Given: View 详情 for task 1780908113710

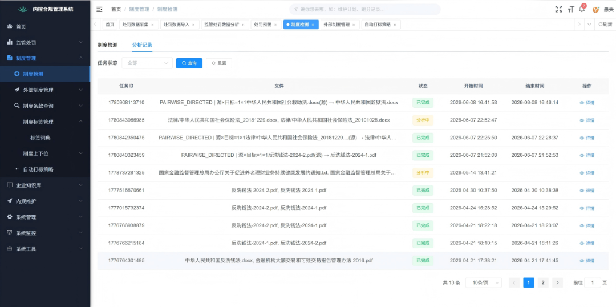Looking at the screenshot, I should pyautogui.click(x=587, y=103).
